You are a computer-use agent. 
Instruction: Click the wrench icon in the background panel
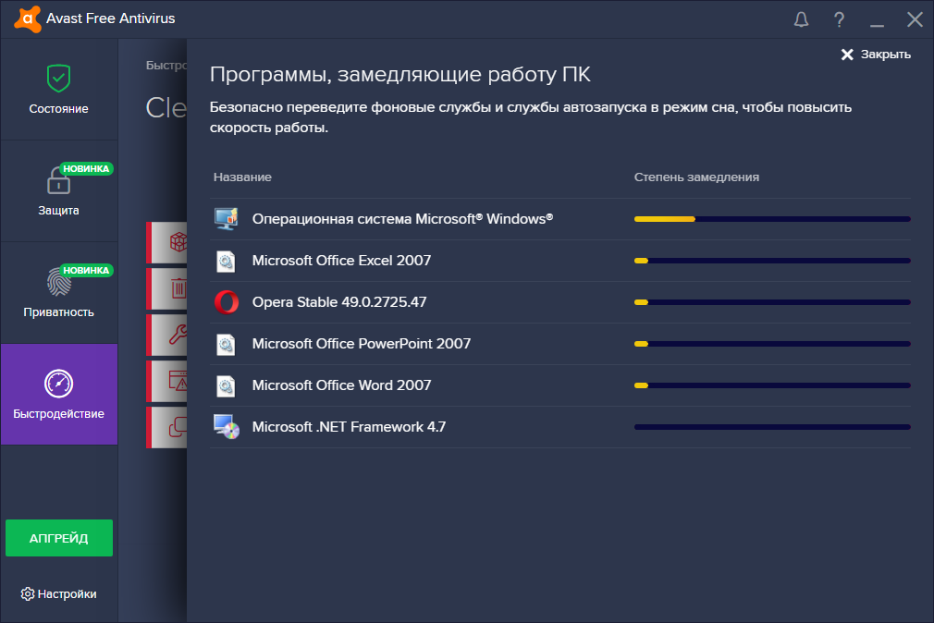coord(178,335)
